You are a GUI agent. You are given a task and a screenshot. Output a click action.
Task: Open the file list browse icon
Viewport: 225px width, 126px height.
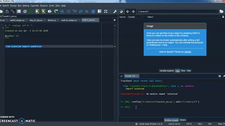click(x=19, y=11)
